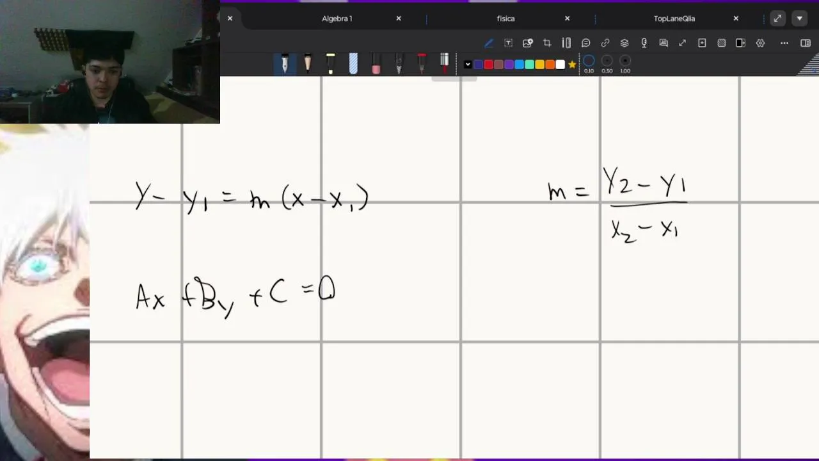Pick the dark blue color swatch
Screen dimensions: 819x461
click(478, 64)
